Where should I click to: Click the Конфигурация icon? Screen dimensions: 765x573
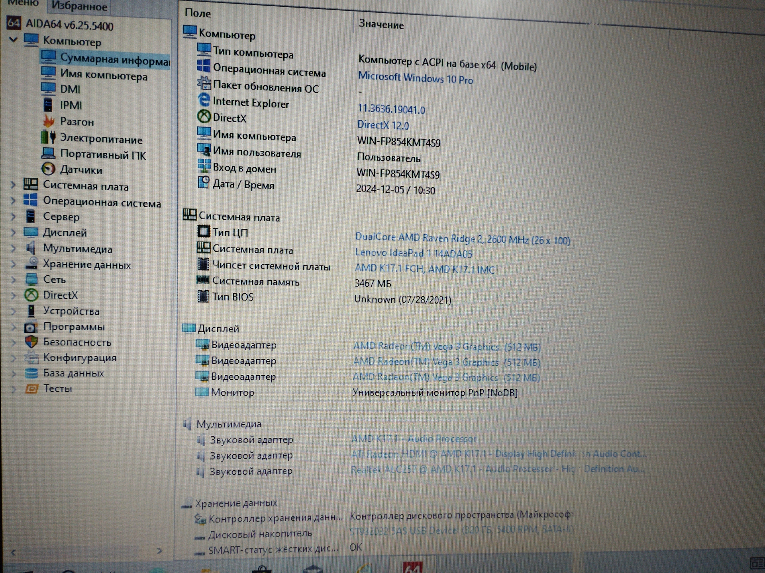(x=31, y=357)
